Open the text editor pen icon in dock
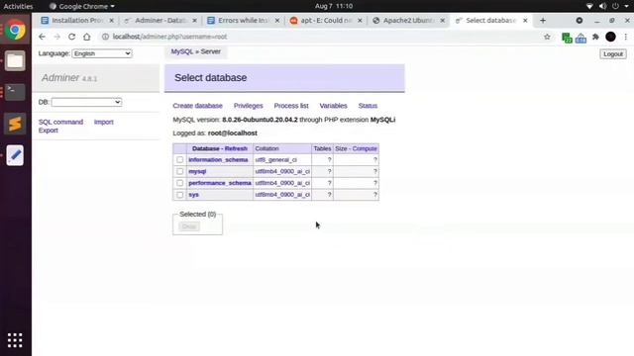 tap(16, 155)
